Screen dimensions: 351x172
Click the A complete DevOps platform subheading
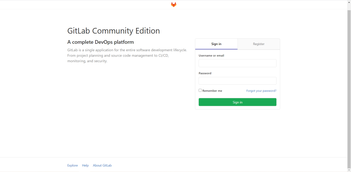pyautogui.click(x=100, y=42)
